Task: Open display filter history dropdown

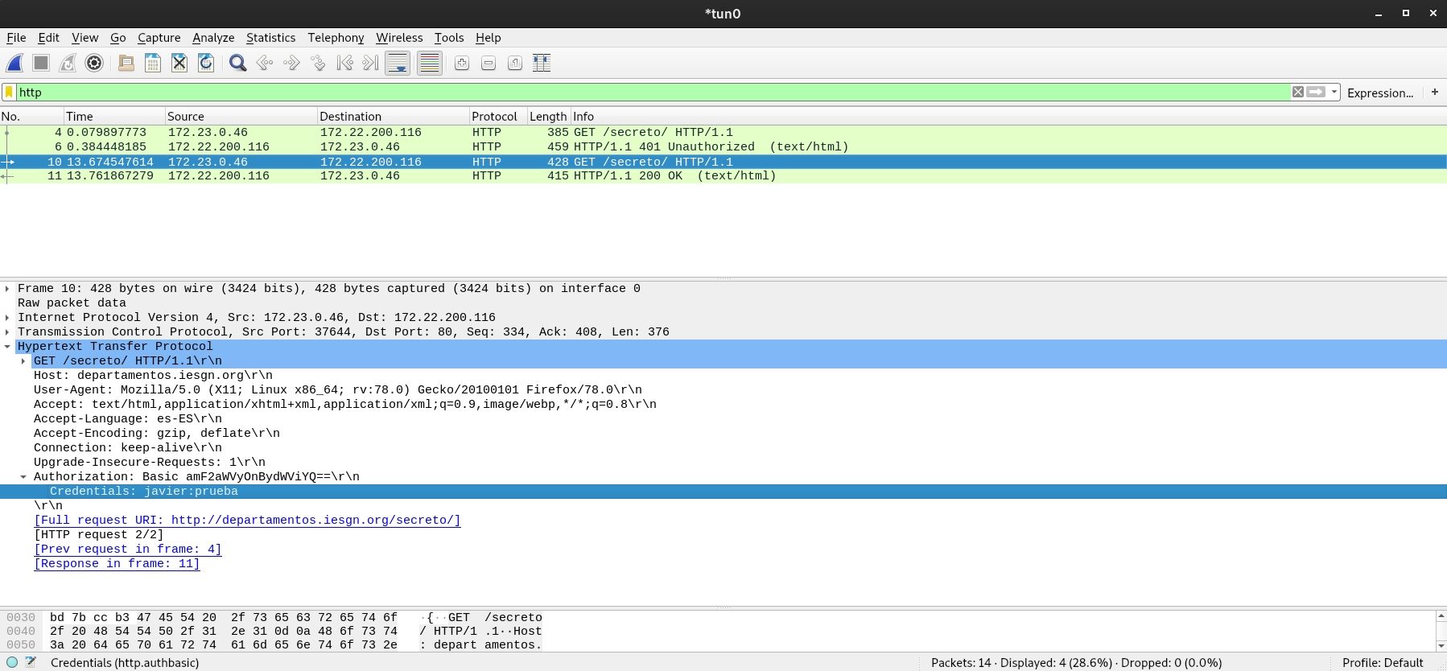Action: [x=1334, y=92]
